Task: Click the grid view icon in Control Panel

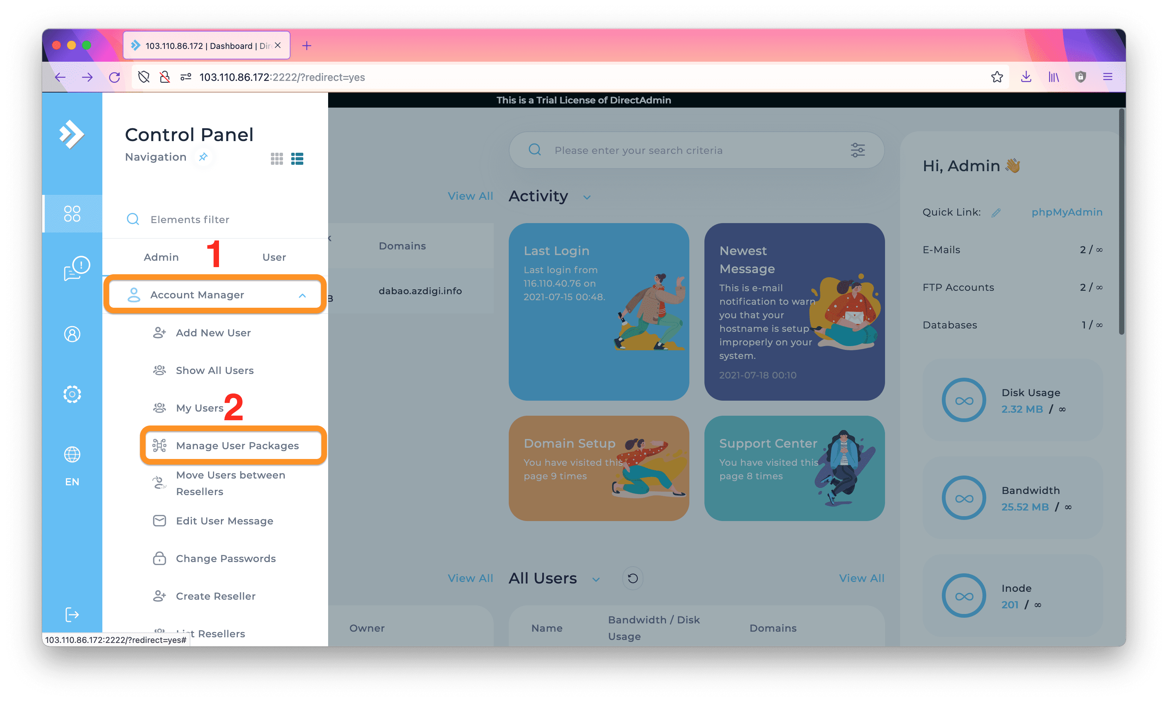Action: [x=277, y=157]
